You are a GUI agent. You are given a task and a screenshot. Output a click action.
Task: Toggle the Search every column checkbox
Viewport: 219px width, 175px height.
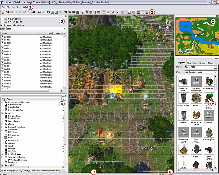click(x=2, y=19)
